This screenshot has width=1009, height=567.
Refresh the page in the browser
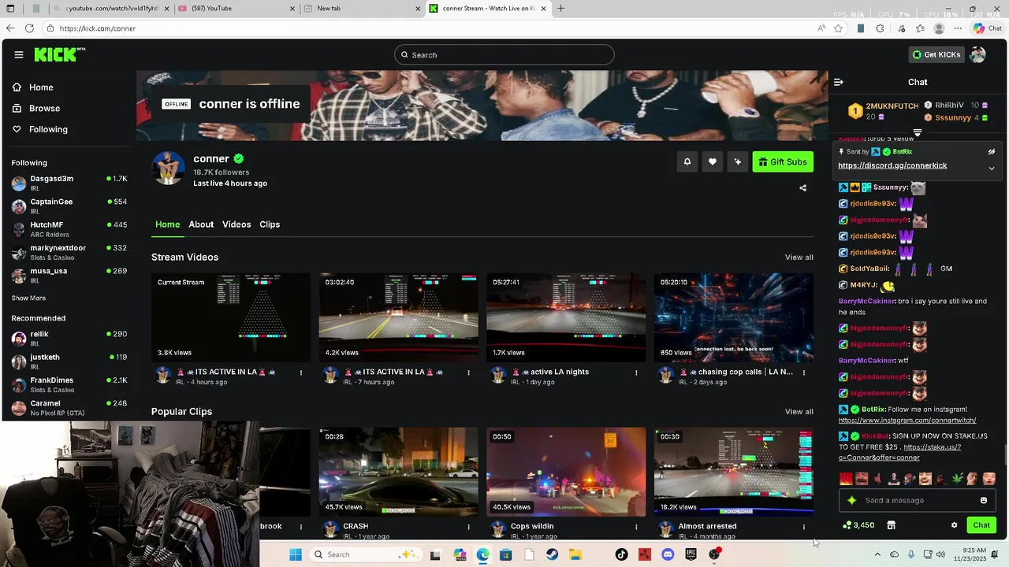29,28
